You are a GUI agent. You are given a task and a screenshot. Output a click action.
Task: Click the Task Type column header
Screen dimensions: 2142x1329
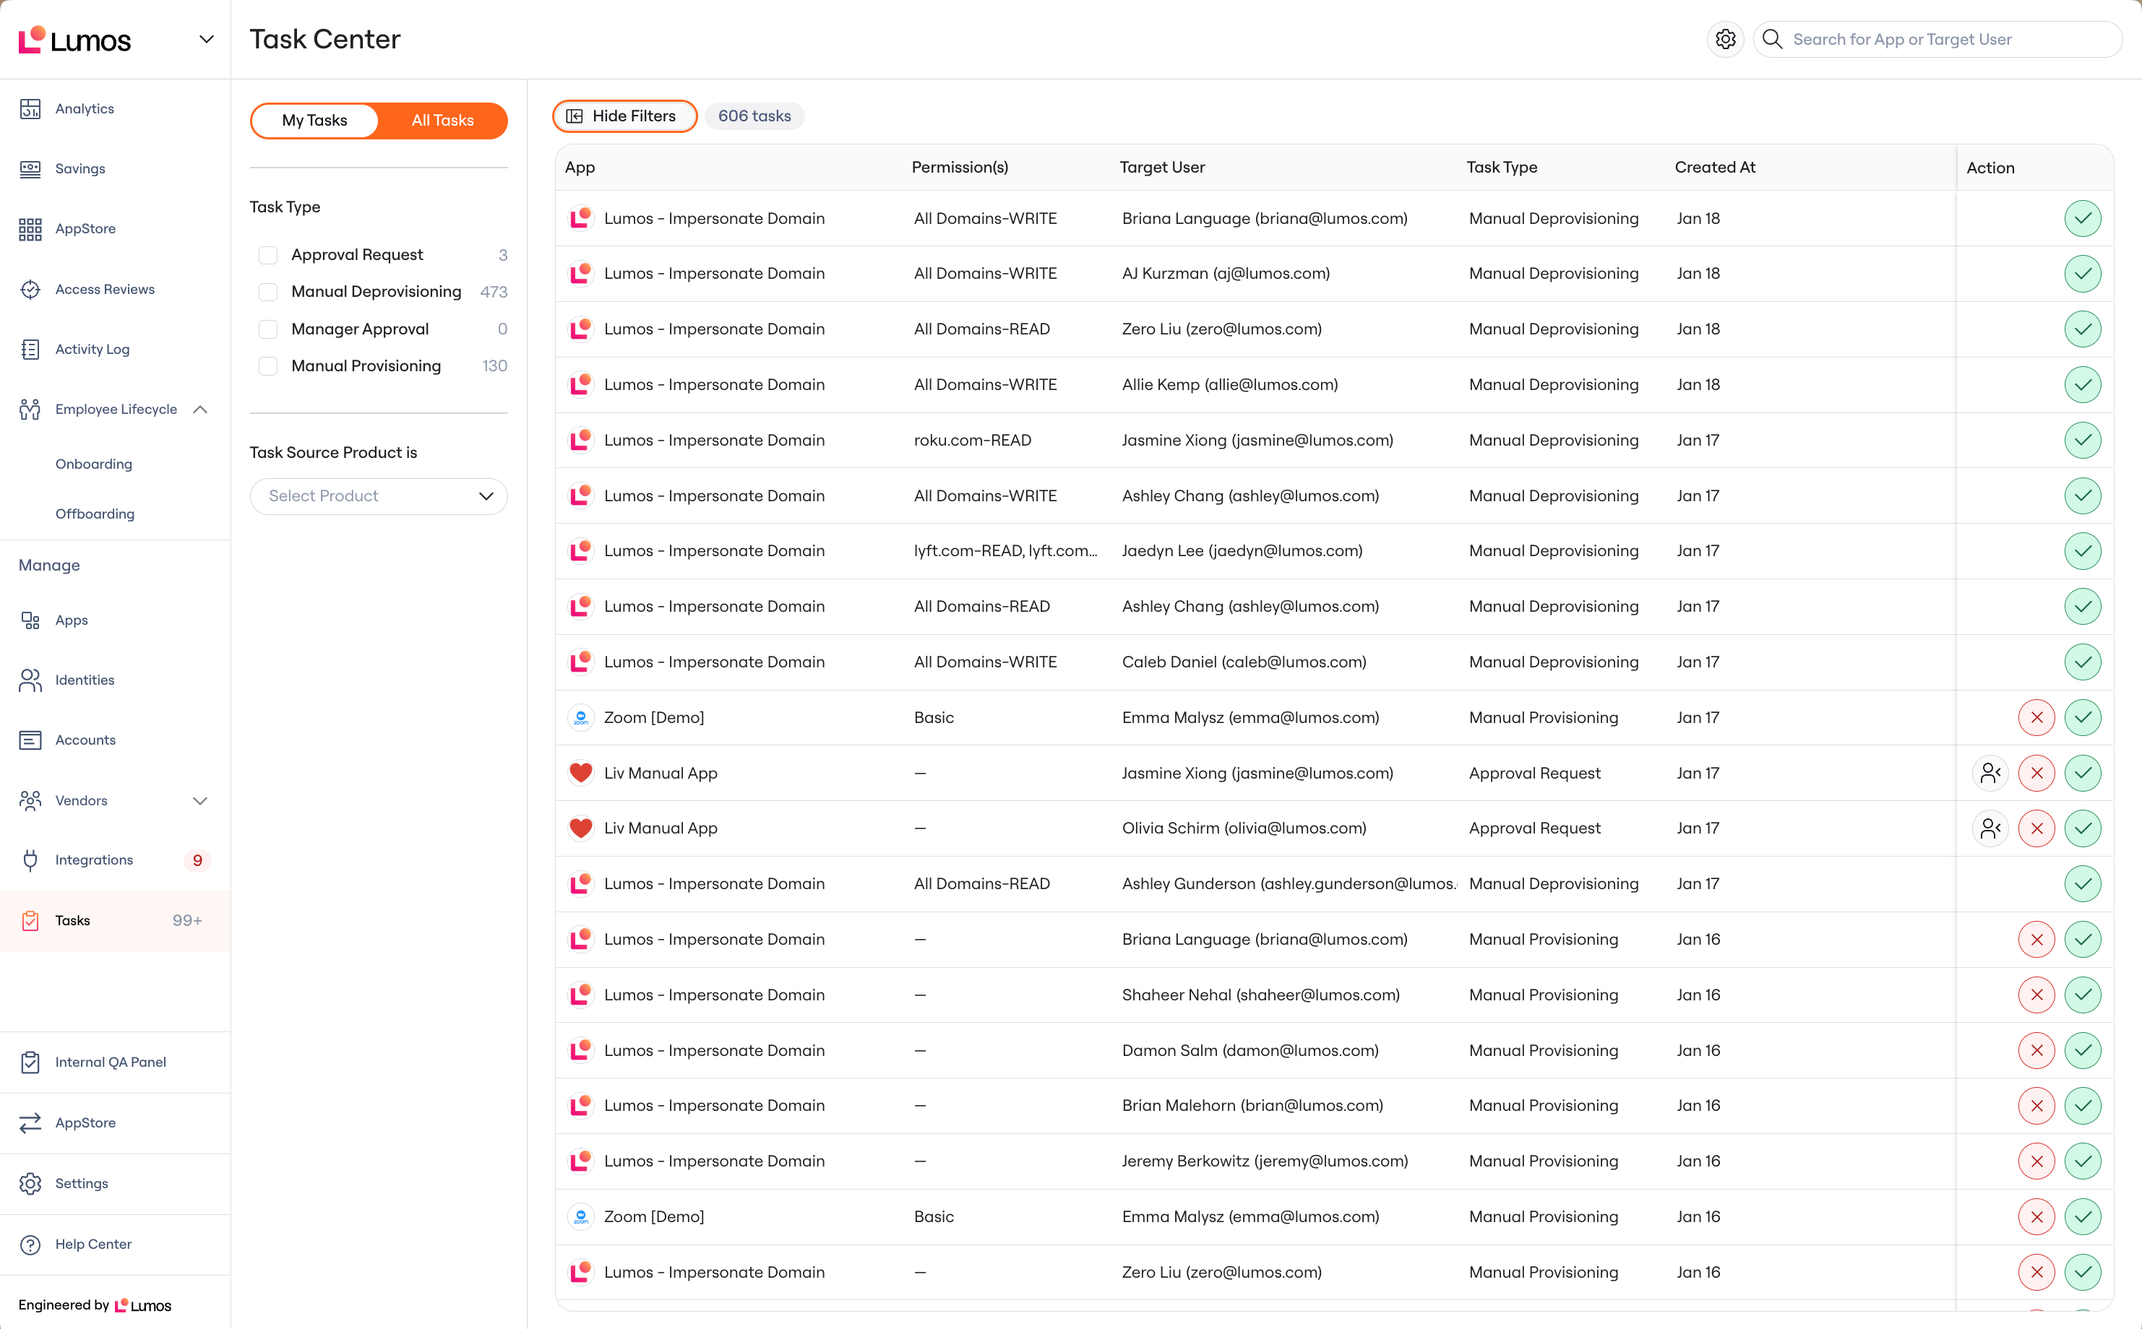coord(1502,167)
